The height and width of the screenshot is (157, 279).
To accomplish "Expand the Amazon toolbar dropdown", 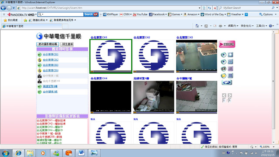I will (x=199, y=14).
